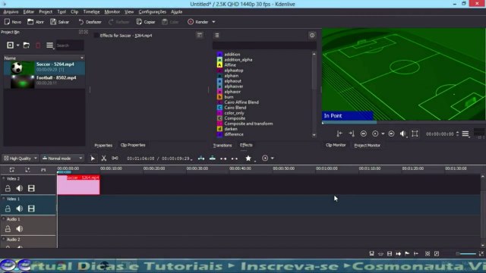Click the Salvar save button
The height and width of the screenshot is (273, 486).
point(59,22)
